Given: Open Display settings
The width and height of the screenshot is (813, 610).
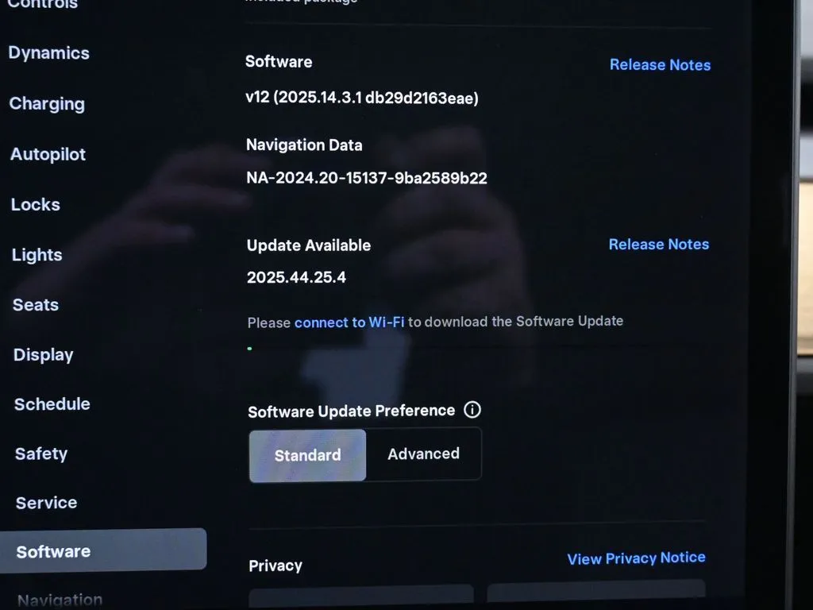Looking at the screenshot, I should [44, 355].
